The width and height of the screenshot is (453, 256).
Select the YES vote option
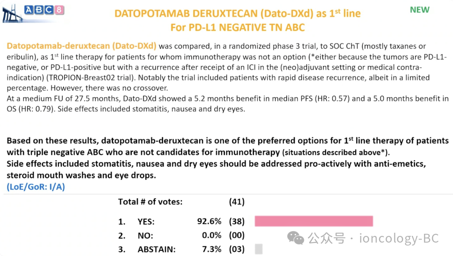[x=146, y=222]
